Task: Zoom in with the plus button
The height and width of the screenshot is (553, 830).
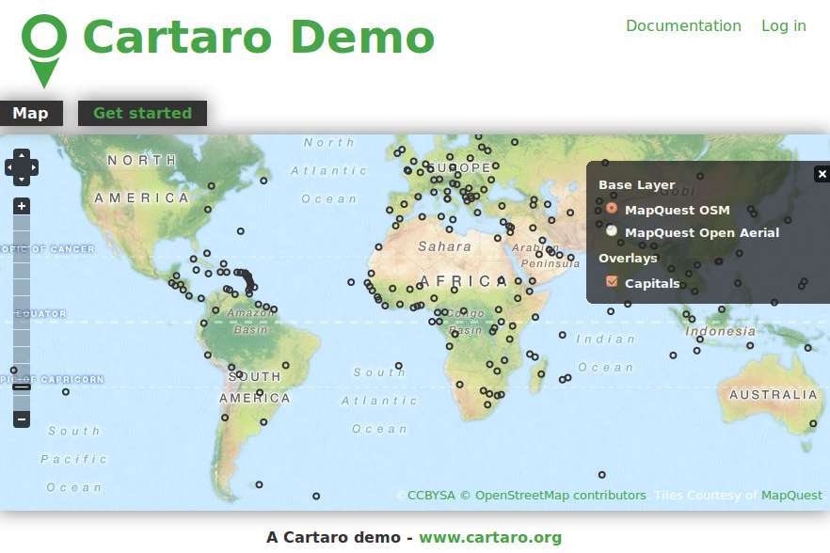Action: point(22,206)
